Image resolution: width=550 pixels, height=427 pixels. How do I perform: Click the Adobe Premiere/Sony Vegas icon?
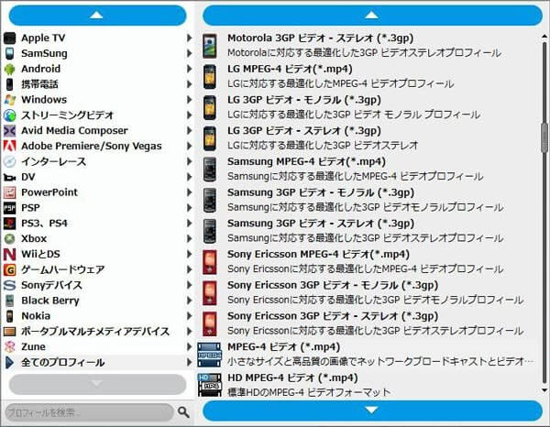[x=10, y=146]
